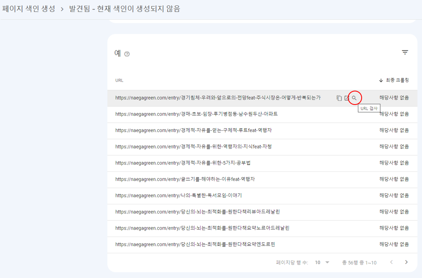Open the 글쓰기를-해야하는-이유 URL

[185, 179]
